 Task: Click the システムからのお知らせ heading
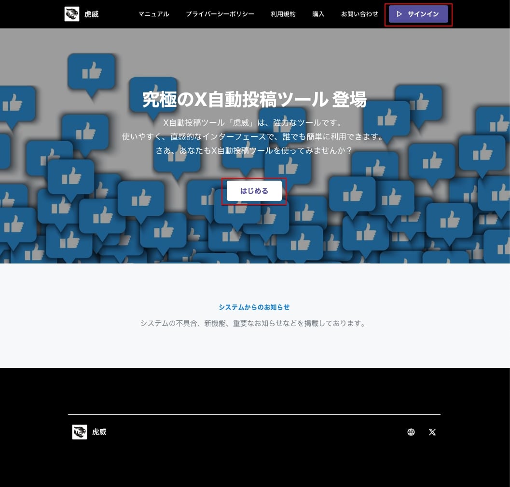tap(254, 307)
